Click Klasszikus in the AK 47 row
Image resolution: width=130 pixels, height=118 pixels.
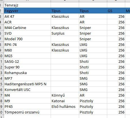click(65, 16)
